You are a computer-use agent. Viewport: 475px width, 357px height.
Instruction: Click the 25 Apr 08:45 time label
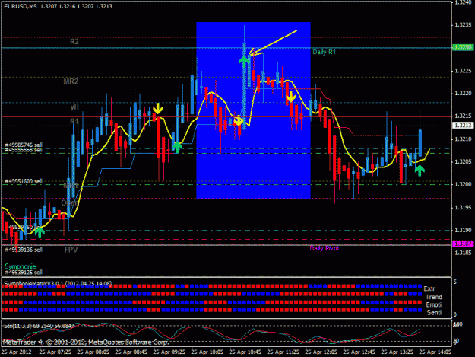(131, 352)
